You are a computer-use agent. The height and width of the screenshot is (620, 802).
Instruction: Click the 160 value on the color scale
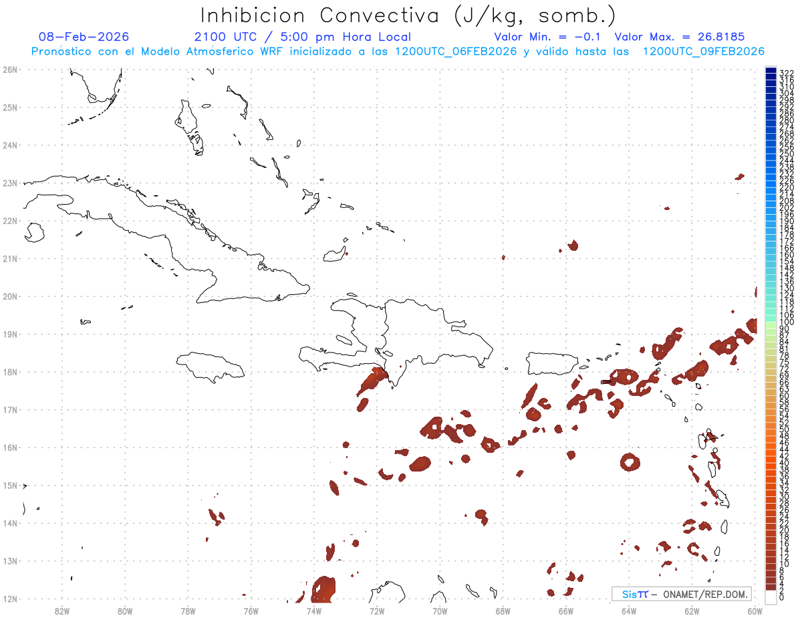[x=787, y=255]
